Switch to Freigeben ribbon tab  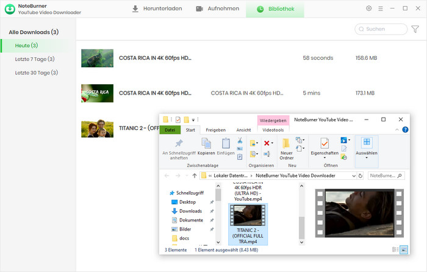tap(216, 130)
